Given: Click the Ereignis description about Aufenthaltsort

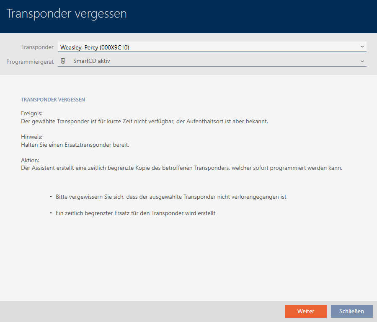Looking at the screenshot, I should 144,121.
